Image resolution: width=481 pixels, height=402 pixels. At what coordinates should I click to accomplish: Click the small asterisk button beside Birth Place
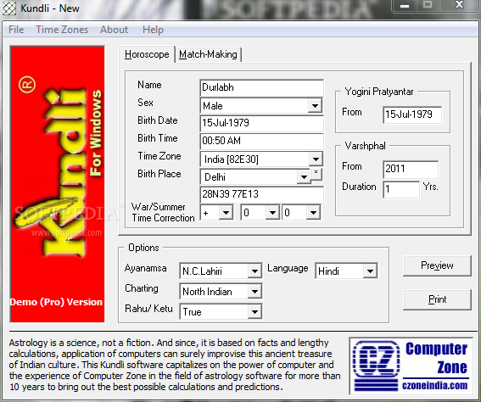(x=316, y=174)
